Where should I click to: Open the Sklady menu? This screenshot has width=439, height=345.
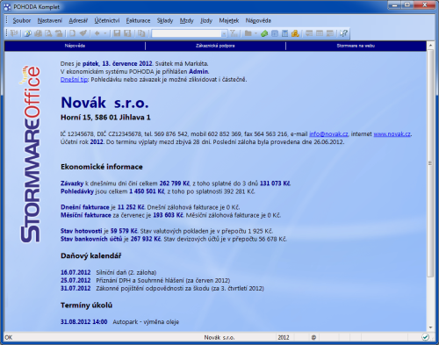(x=165, y=20)
